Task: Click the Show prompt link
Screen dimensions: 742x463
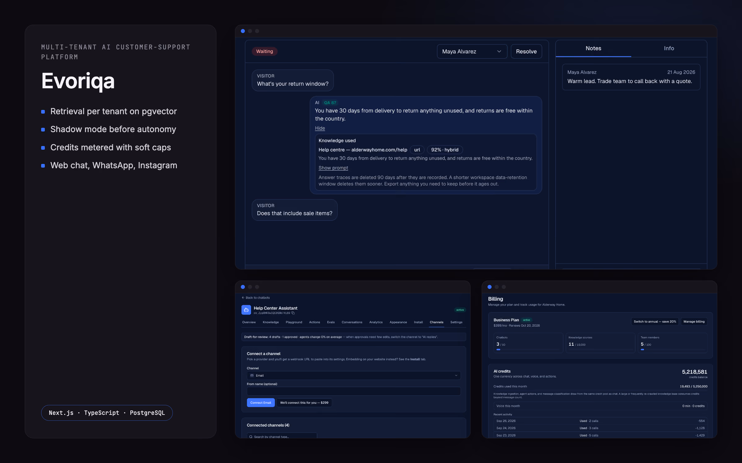Action: (333, 168)
